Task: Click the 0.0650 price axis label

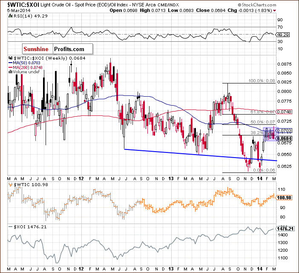Action: (285, 155)
